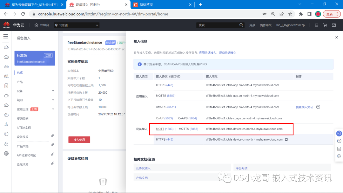This screenshot has height=193, width=343.
Task: Open the 北京四 region dropdown
Action: (x=76, y=25)
